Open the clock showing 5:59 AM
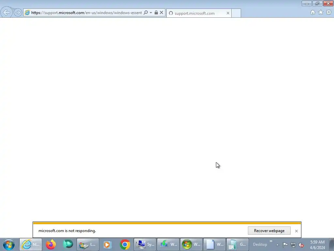334x251 pixels. click(317, 245)
